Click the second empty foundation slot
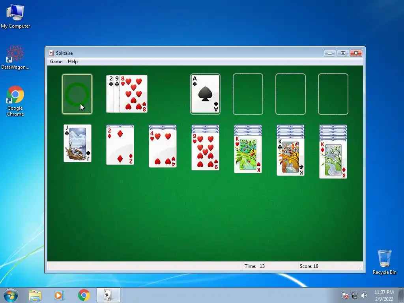Image resolution: width=404 pixels, height=303 pixels. coord(248,94)
